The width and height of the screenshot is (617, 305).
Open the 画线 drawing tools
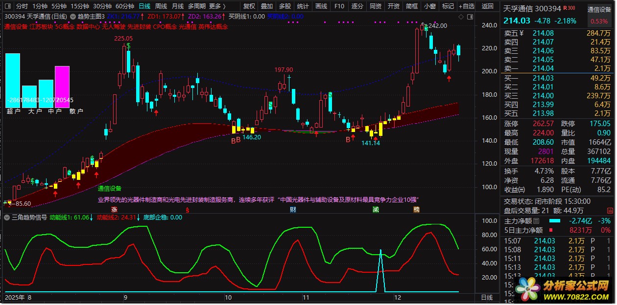coord(321,6)
